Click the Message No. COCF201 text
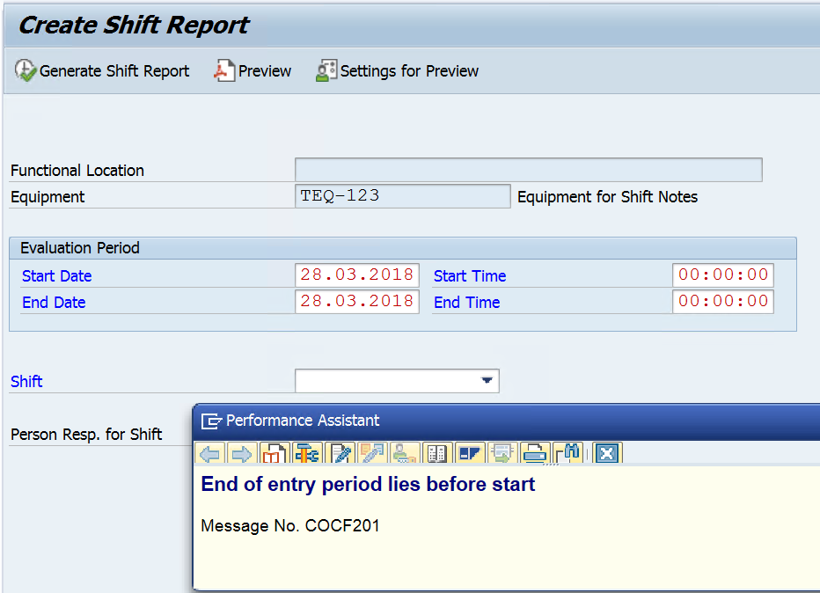This screenshot has height=593, width=820. point(290,525)
